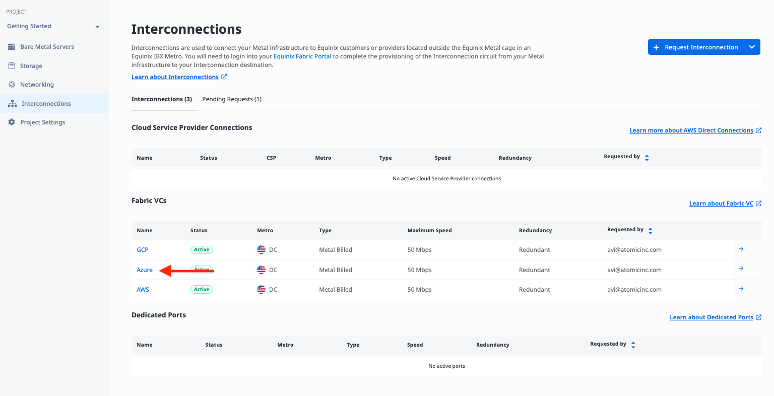Select the Interconnections (3) tab

162,99
